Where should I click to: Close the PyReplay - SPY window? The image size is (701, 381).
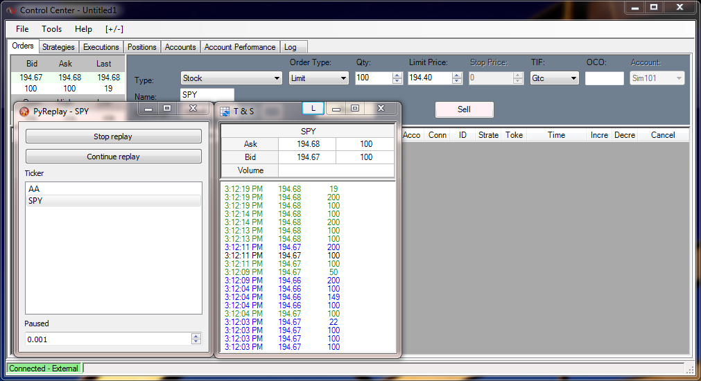(193, 109)
